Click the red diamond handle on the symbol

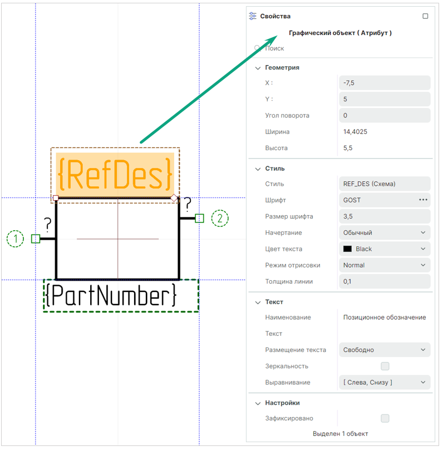(174, 198)
